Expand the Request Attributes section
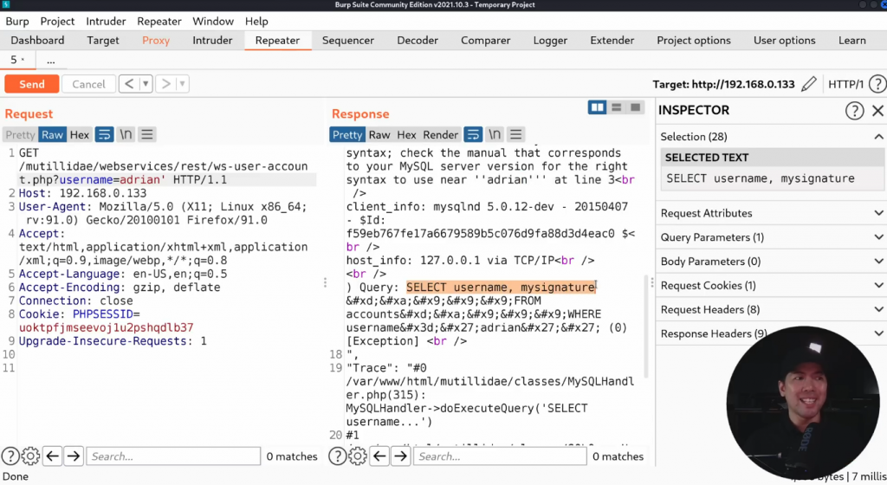This screenshot has width=887, height=485. click(771, 213)
